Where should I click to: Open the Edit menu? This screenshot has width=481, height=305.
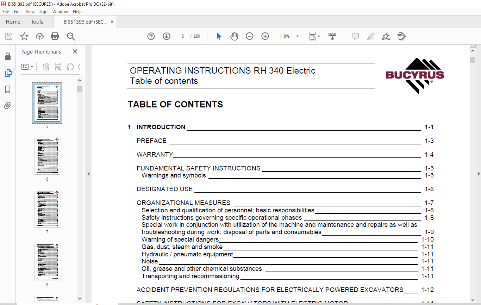point(17,12)
